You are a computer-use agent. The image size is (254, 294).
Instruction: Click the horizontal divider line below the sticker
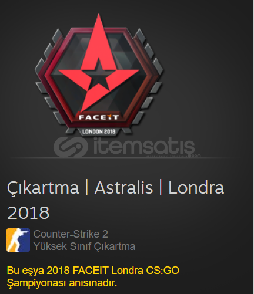[x=122, y=158]
